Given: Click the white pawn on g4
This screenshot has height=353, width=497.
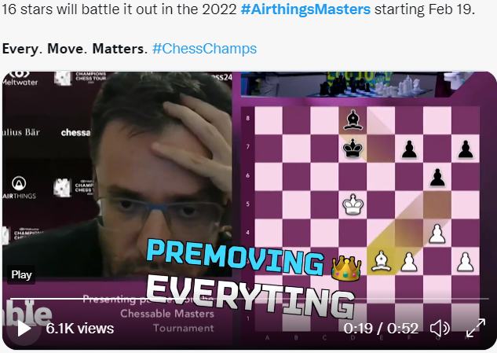Looking at the screenshot, I should pos(437,233).
